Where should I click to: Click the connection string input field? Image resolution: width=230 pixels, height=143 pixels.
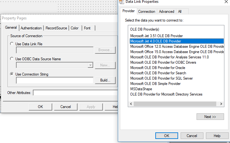(x=55, y=81)
